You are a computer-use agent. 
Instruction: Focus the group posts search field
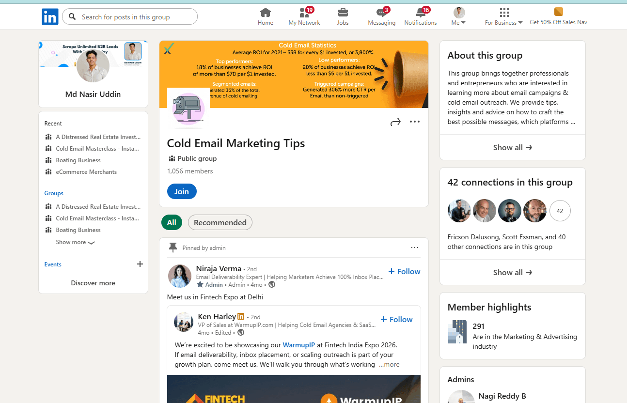tap(130, 16)
